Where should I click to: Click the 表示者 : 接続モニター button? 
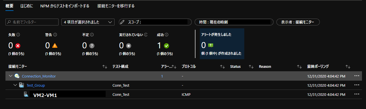[298, 22]
